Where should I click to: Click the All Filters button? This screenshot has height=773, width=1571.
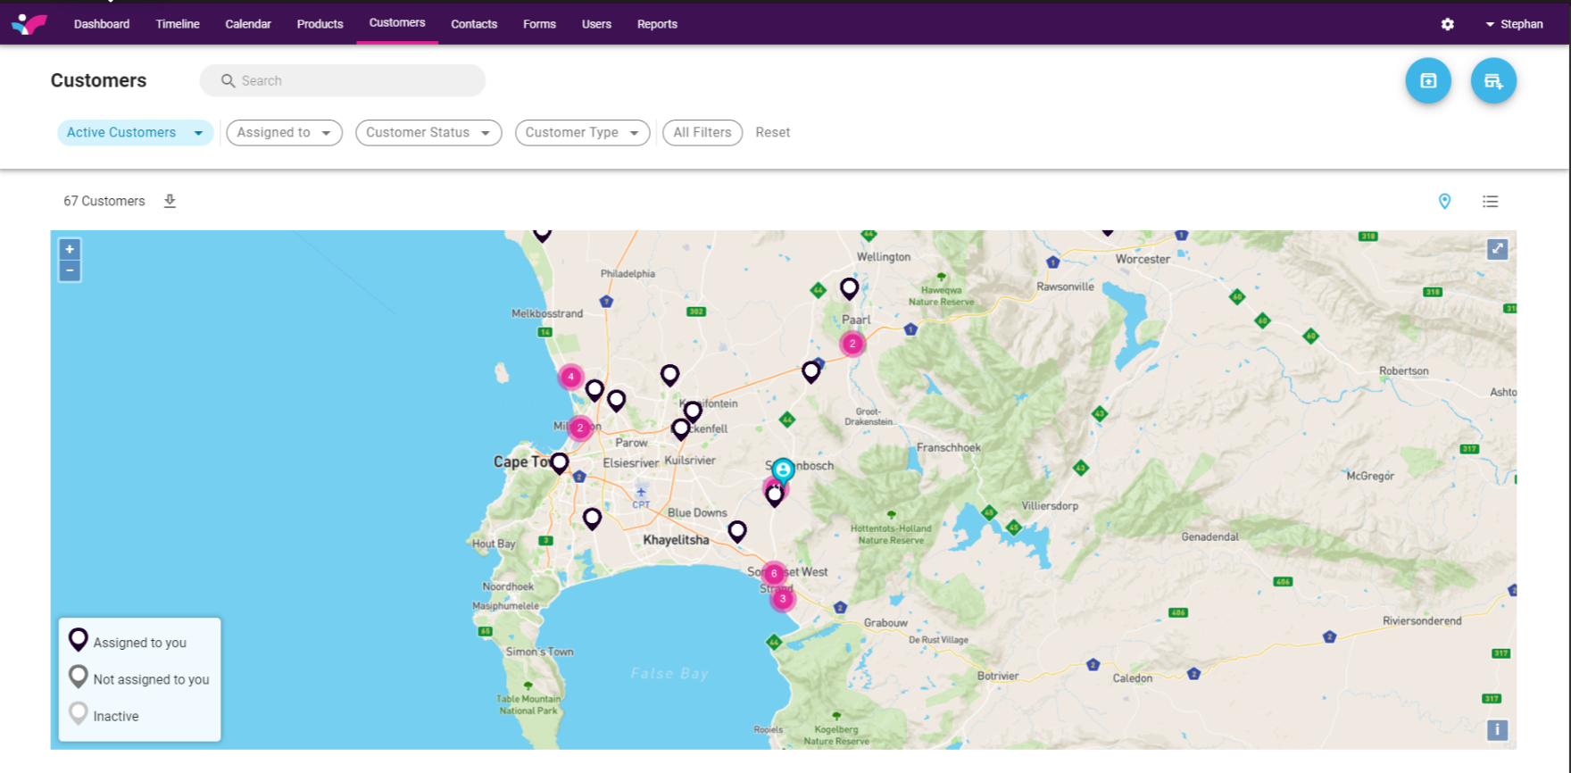702,133
